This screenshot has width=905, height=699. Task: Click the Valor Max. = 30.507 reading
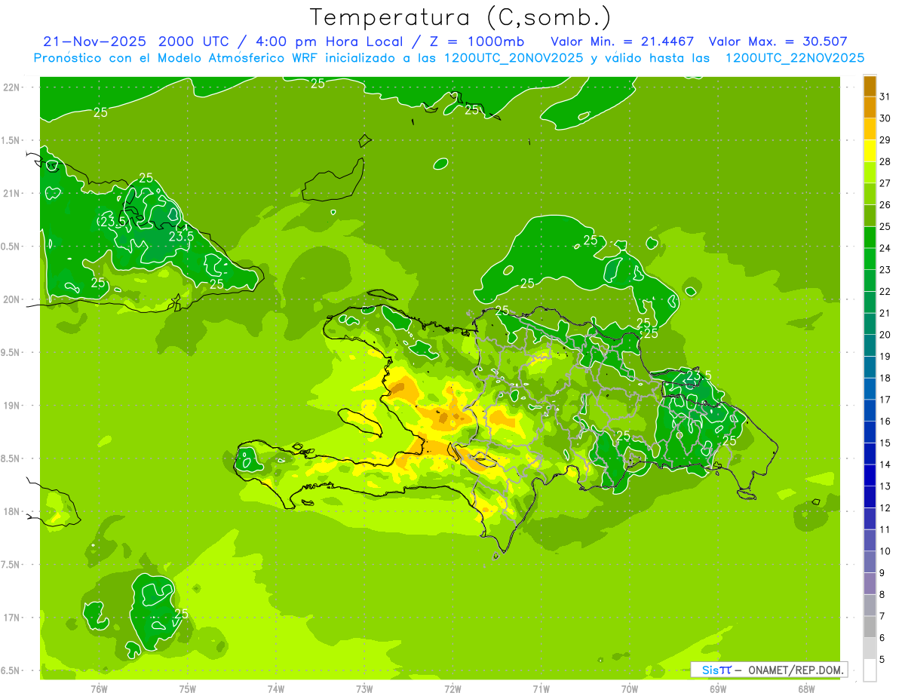coord(778,41)
